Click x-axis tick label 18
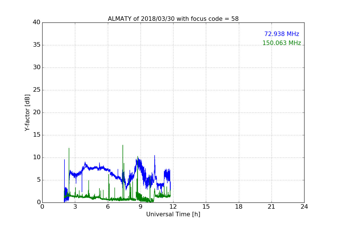 239,207
